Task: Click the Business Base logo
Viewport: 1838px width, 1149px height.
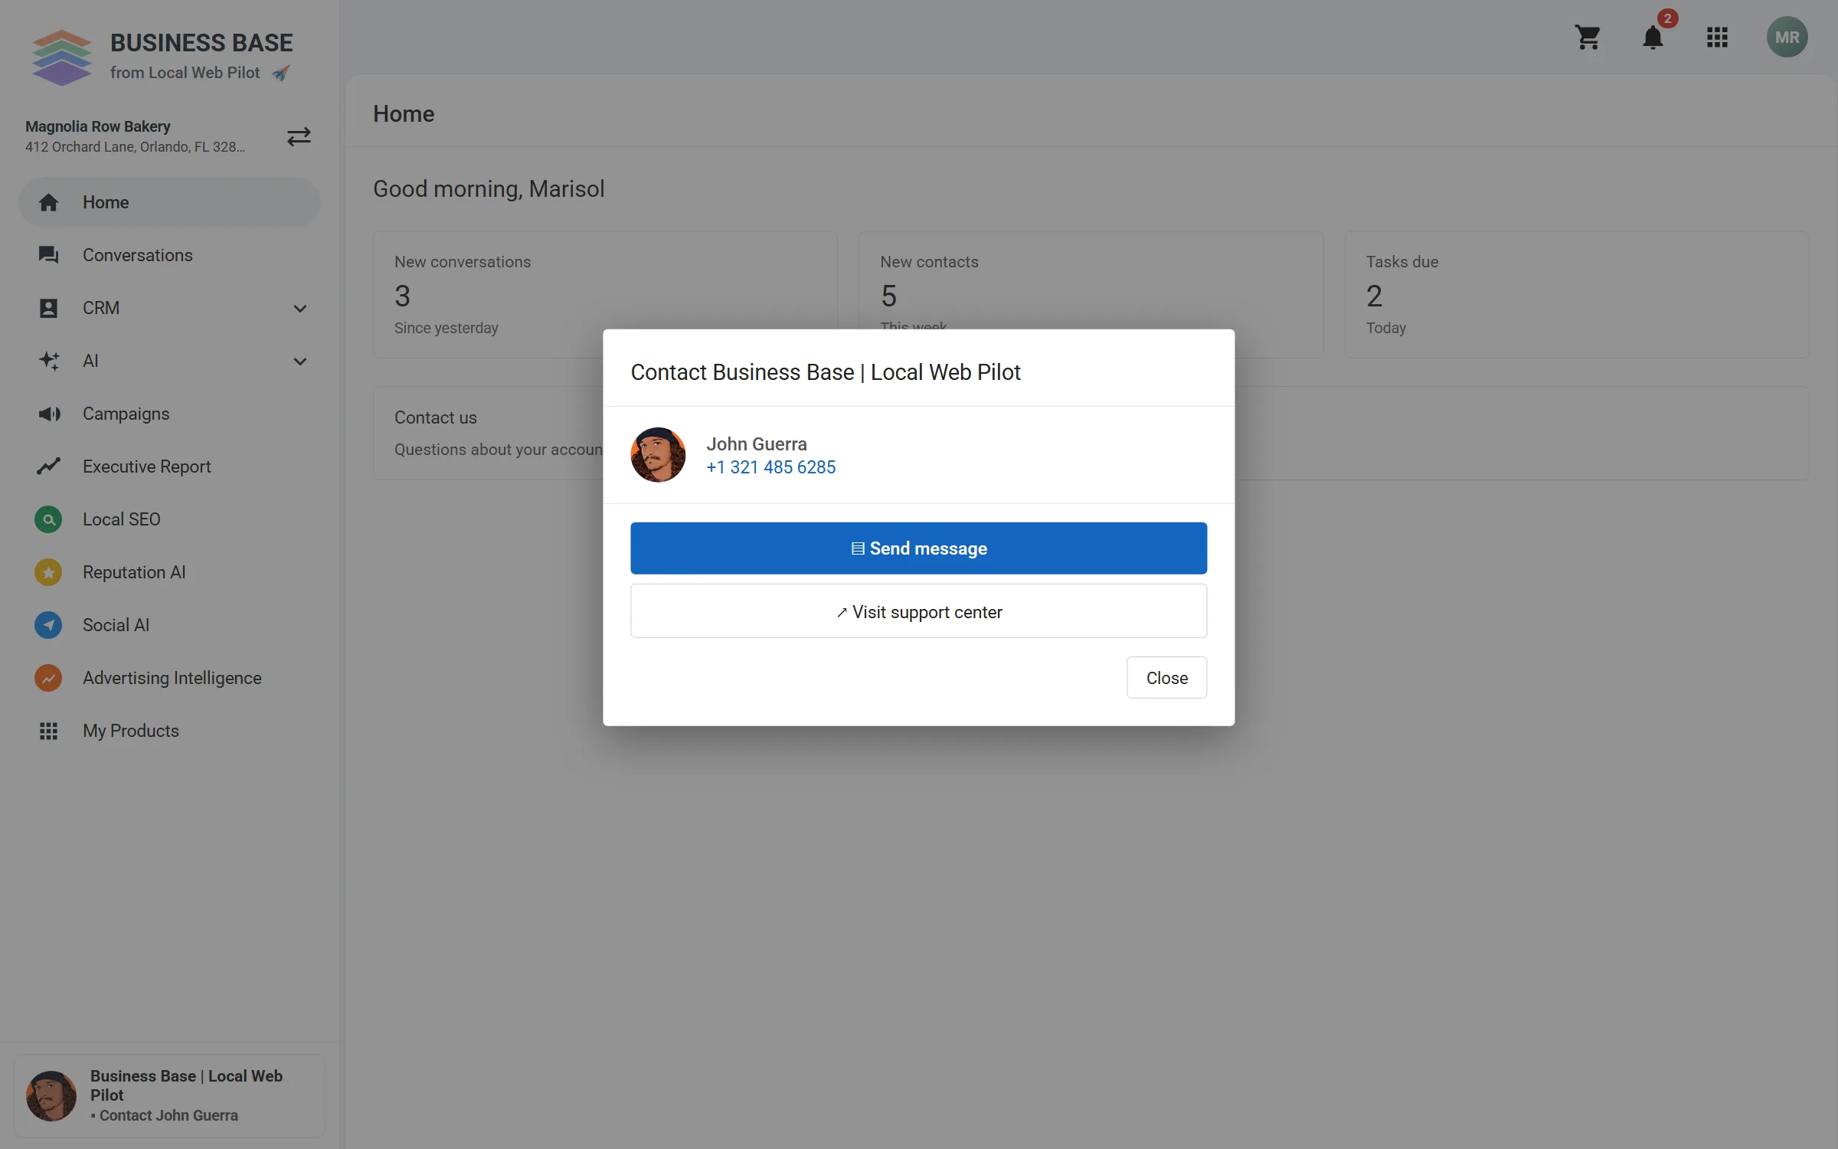Action: point(61,57)
